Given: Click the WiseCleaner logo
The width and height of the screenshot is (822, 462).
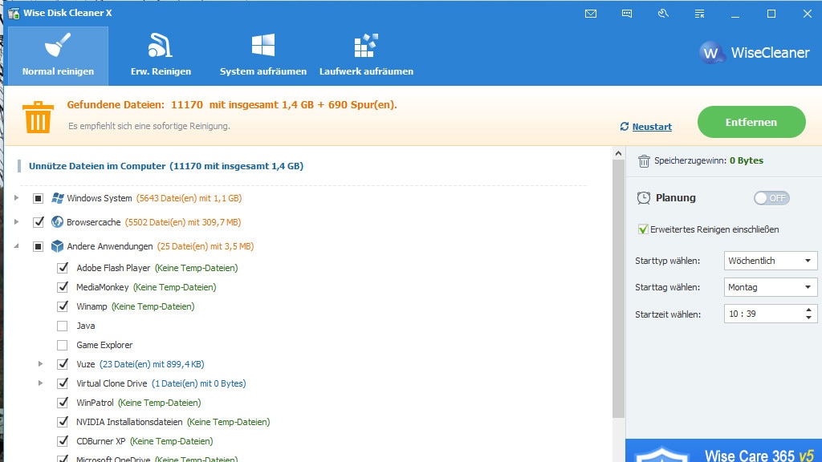Looking at the screenshot, I should tap(755, 52).
